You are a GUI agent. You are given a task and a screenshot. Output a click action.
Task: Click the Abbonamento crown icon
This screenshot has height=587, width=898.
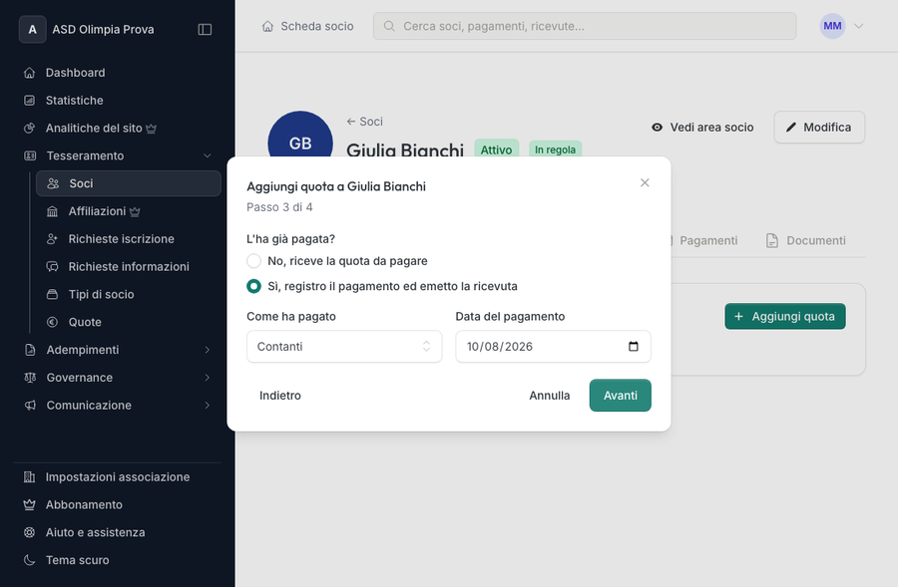29,504
